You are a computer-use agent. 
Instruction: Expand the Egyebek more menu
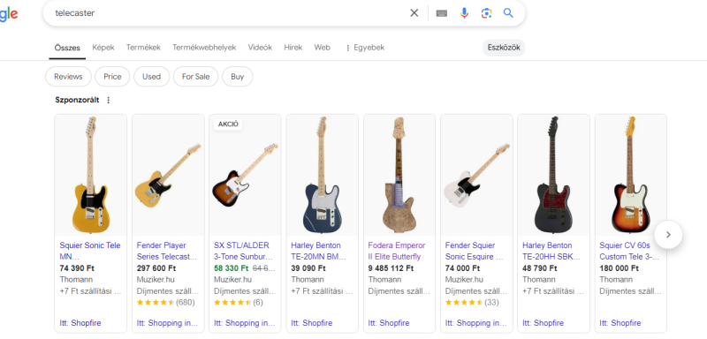point(364,48)
